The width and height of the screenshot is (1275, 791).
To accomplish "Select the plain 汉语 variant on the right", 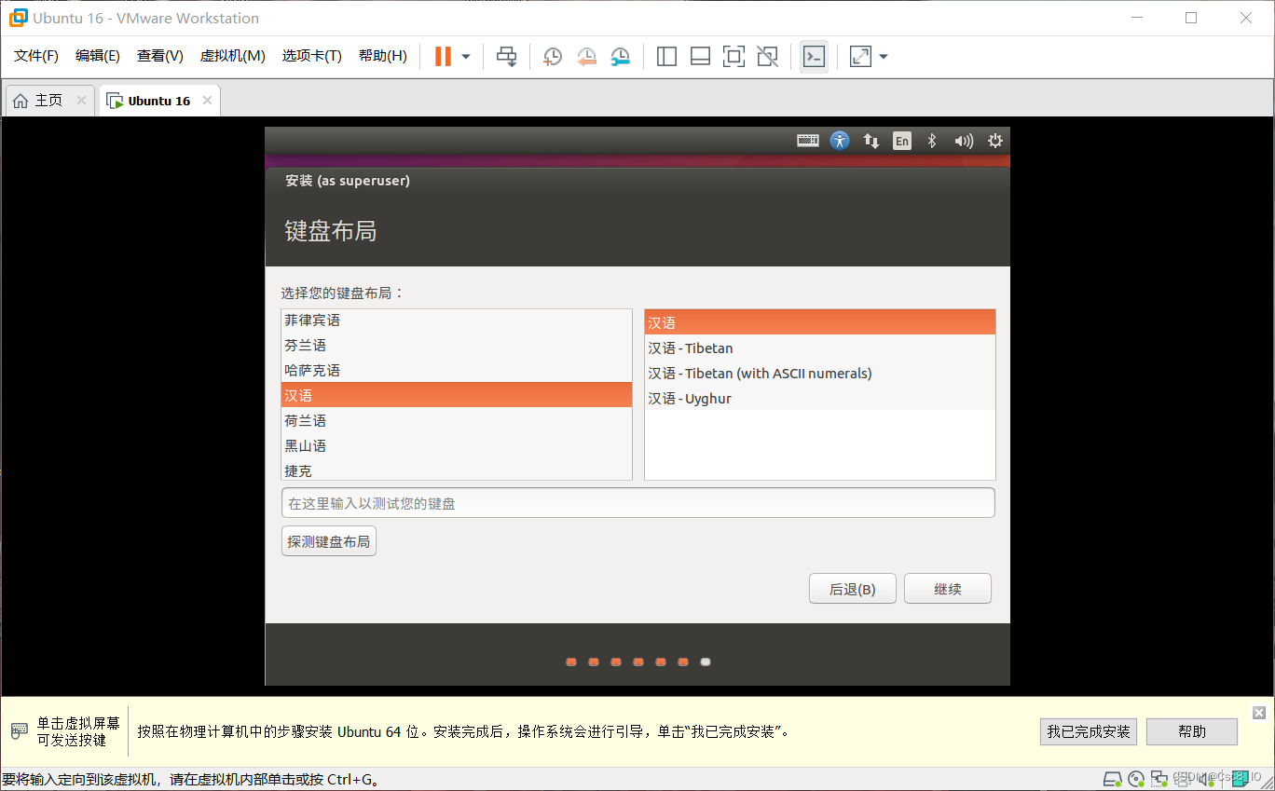I will click(820, 322).
